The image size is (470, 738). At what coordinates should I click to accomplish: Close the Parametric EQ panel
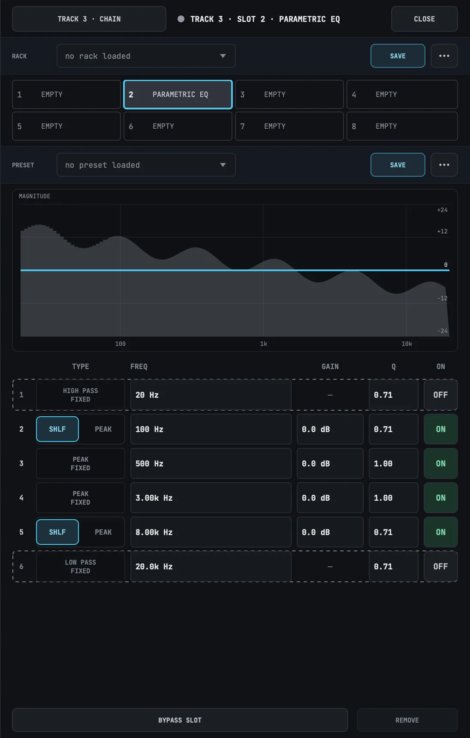[x=425, y=19]
